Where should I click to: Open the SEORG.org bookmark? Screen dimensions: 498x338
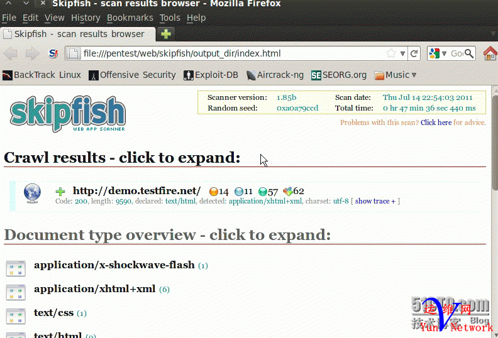(338, 75)
